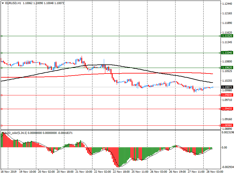234x175 pixels.
Task: Click the black current price tag 1.10073
Action: 227,87
